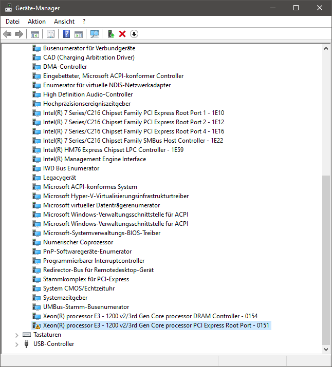Click the icon next to Intel(R) Management Engine Interface
Image resolution: width=332 pixels, height=367 pixels.
(36, 159)
